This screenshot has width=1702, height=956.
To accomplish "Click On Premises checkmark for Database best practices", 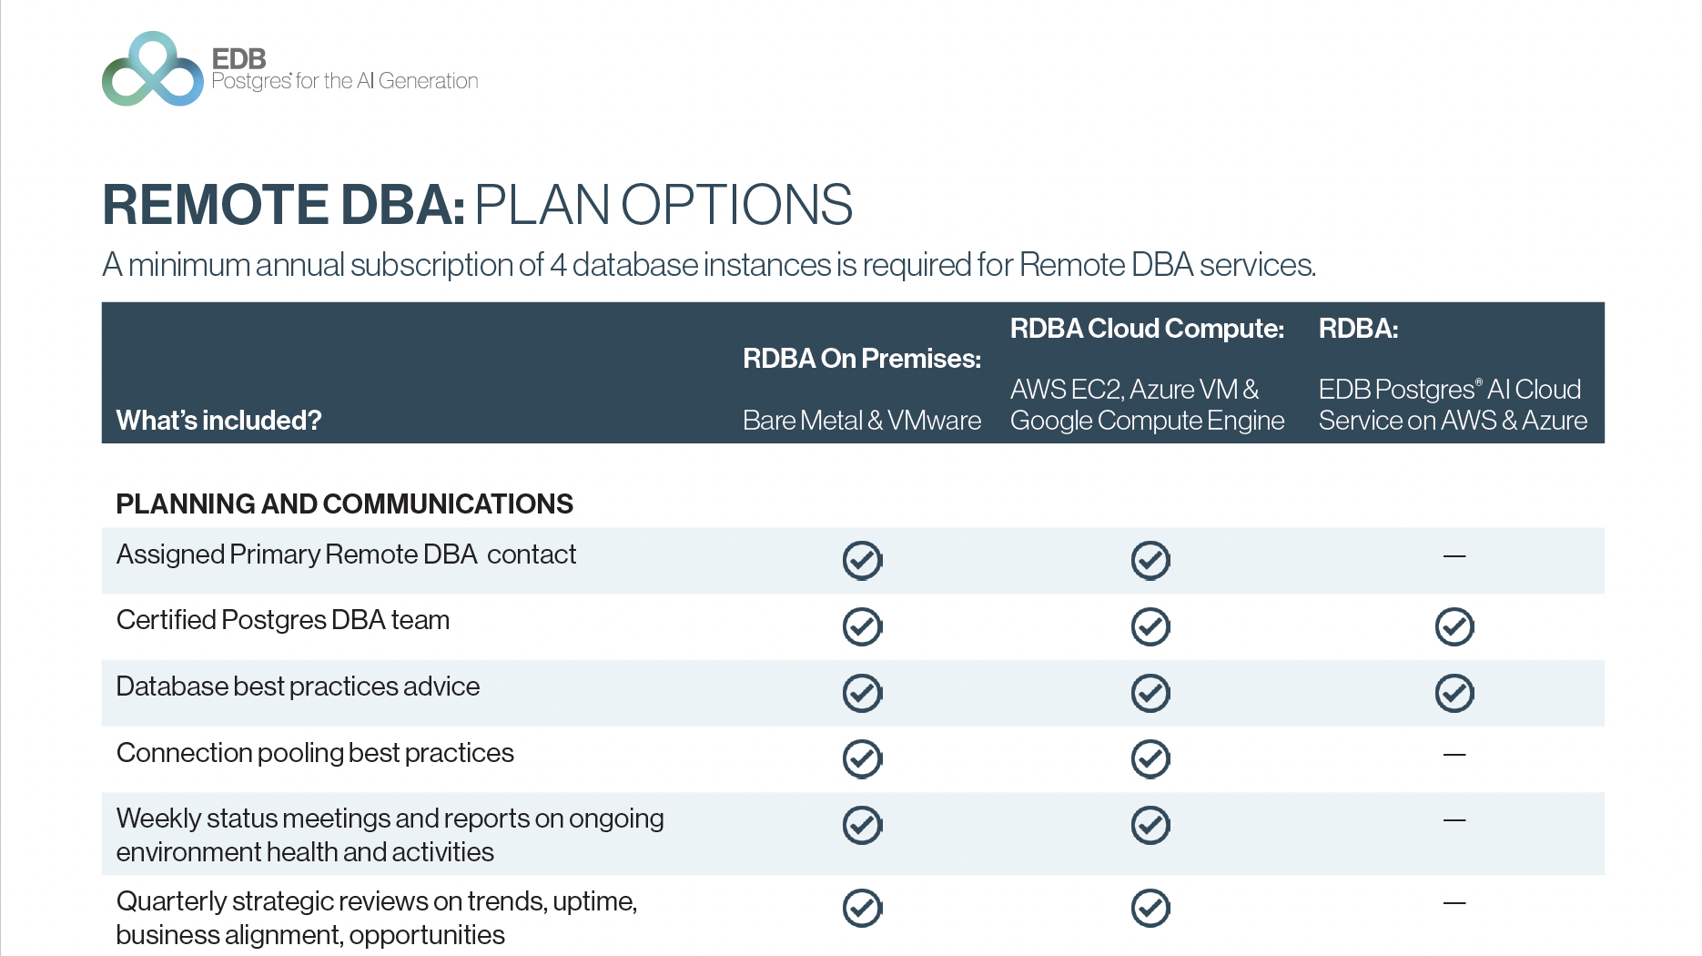I will [x=862, y=693].
